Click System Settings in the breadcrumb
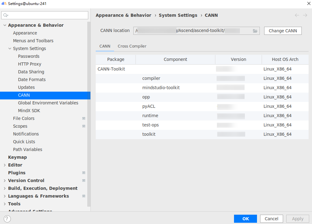The width and height of the screenshot is (312, 224). (x=178, y=15)
